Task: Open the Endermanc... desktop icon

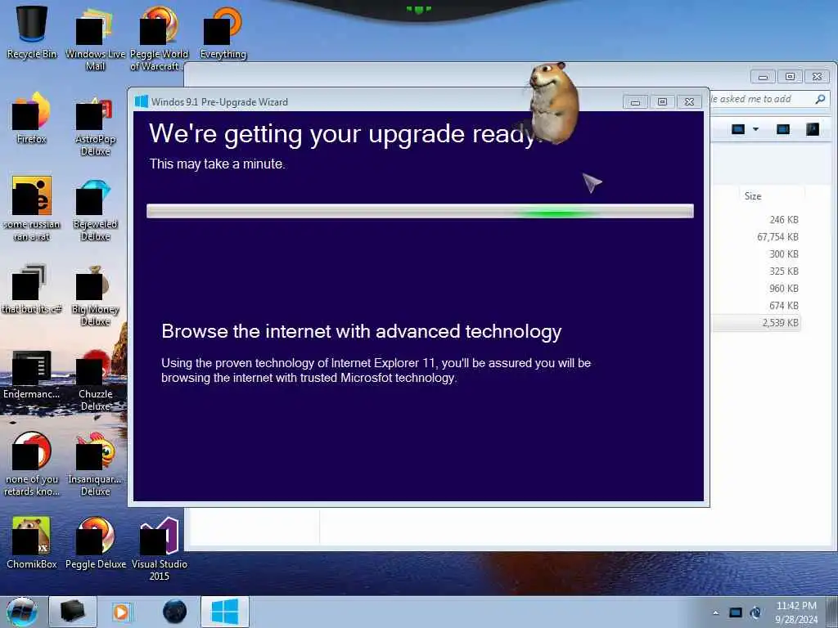Action: click(32, 375)
